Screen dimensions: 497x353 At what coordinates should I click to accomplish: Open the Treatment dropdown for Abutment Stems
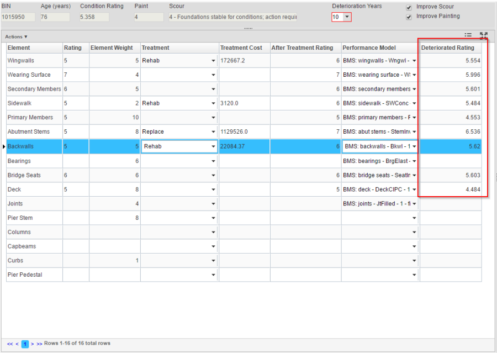pos(213,132)
